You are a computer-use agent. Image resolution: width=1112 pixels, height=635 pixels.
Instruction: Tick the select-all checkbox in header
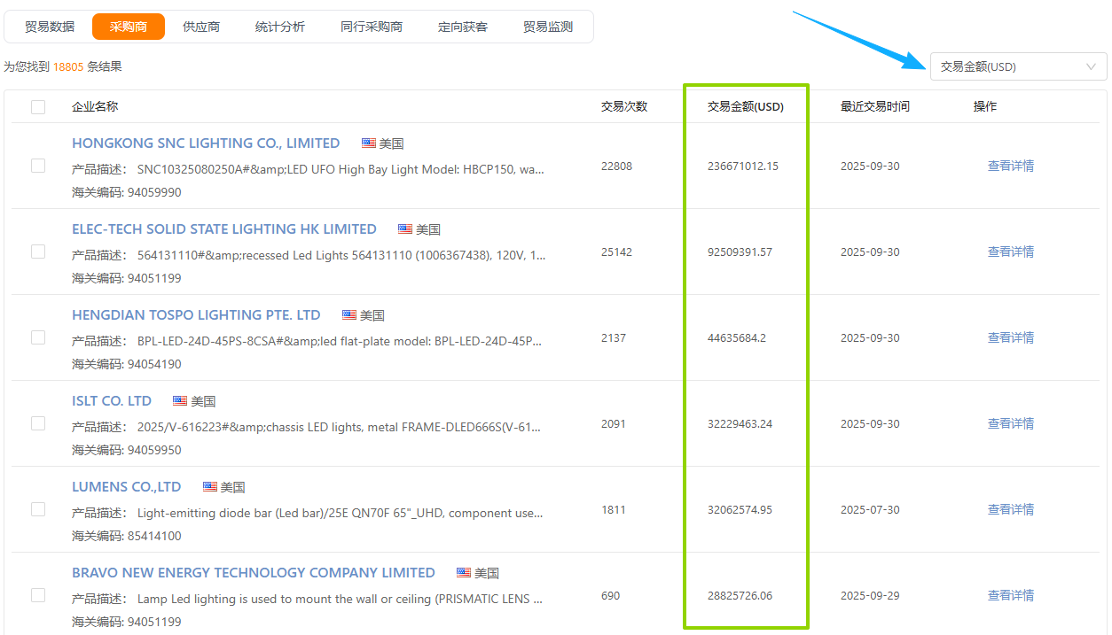point(38,107)
